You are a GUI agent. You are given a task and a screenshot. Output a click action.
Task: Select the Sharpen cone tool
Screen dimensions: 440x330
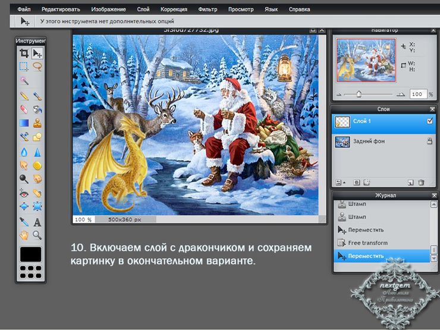click(37, 152)
